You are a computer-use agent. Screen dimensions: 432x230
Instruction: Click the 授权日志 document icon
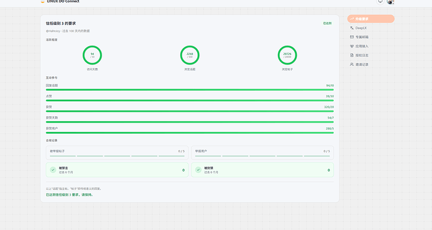352,55
